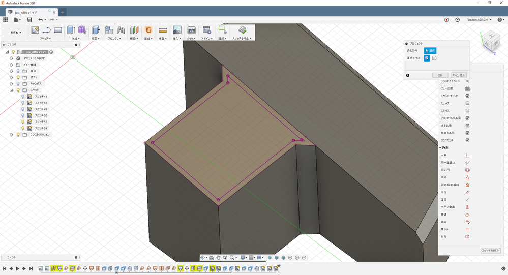
Task: Apply the Equal constraint icon
Action: pyautogui.click(x=467, y=229)
